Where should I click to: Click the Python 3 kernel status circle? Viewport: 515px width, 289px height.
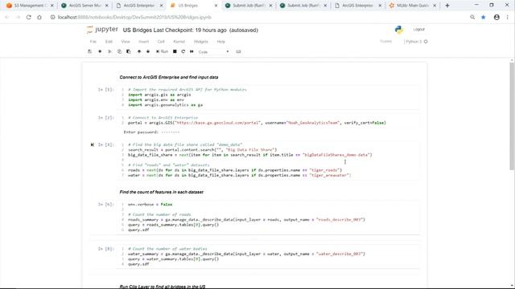426,42
